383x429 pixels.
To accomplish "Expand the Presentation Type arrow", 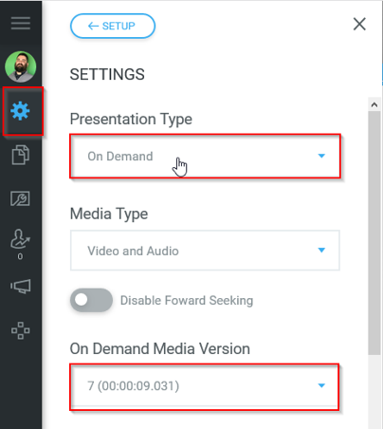I will 321,156.
